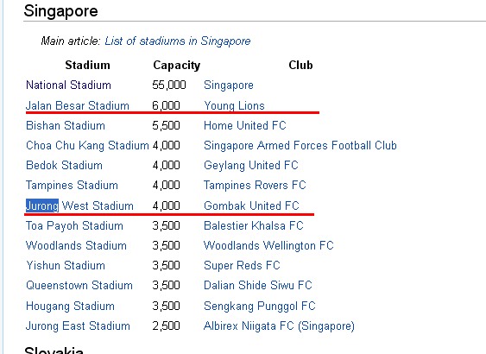This screenshot has height=354, width=486.
Task: Open Albirex Niigata FC (Singapore) link
Action: pos(279,326)
